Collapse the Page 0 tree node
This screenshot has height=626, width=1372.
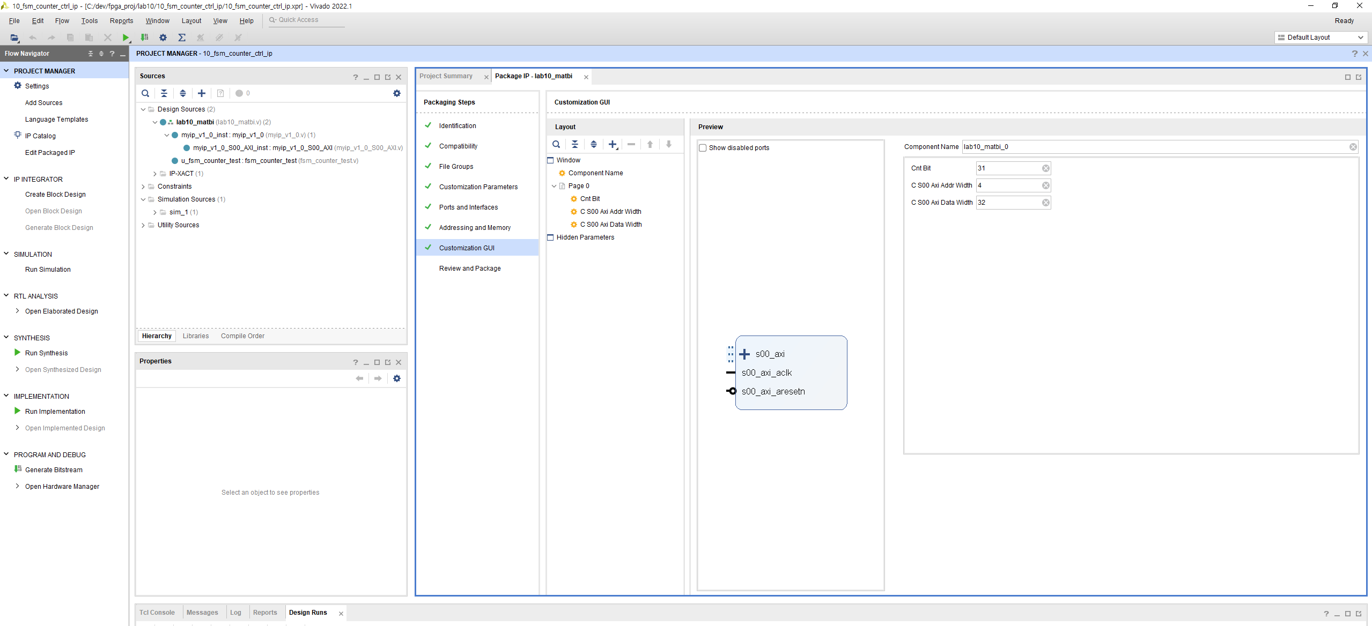[554, 186]
